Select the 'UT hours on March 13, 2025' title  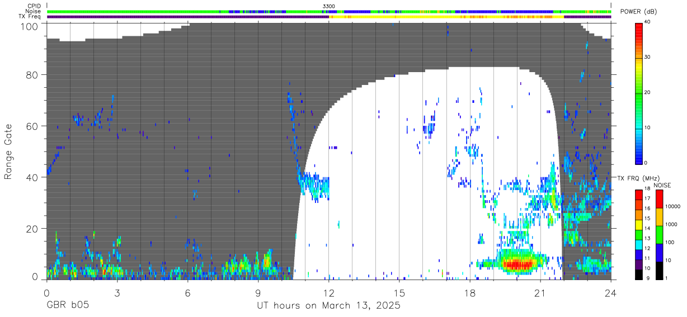[329, 306]
